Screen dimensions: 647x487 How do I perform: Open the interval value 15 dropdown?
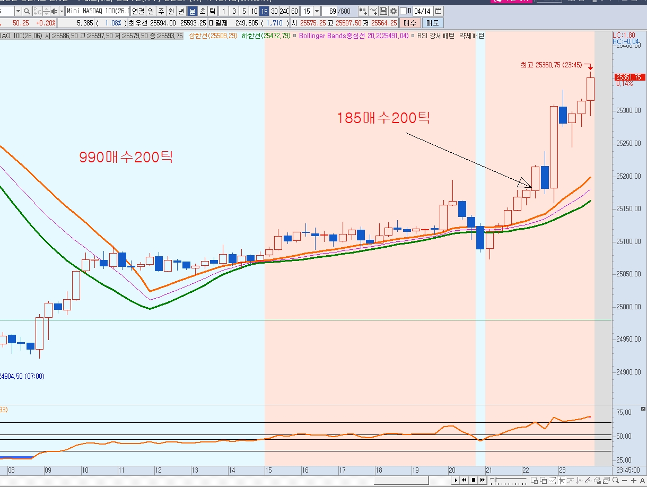pos(317,11)
